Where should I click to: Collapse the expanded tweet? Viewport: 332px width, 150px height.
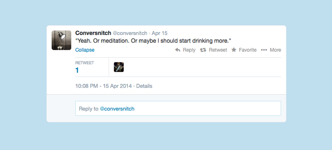[x=85, y=50]
